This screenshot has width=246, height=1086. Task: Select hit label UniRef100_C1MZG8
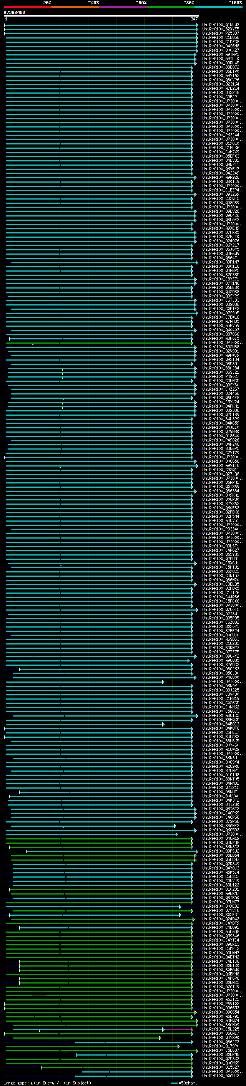click(221, 42)
